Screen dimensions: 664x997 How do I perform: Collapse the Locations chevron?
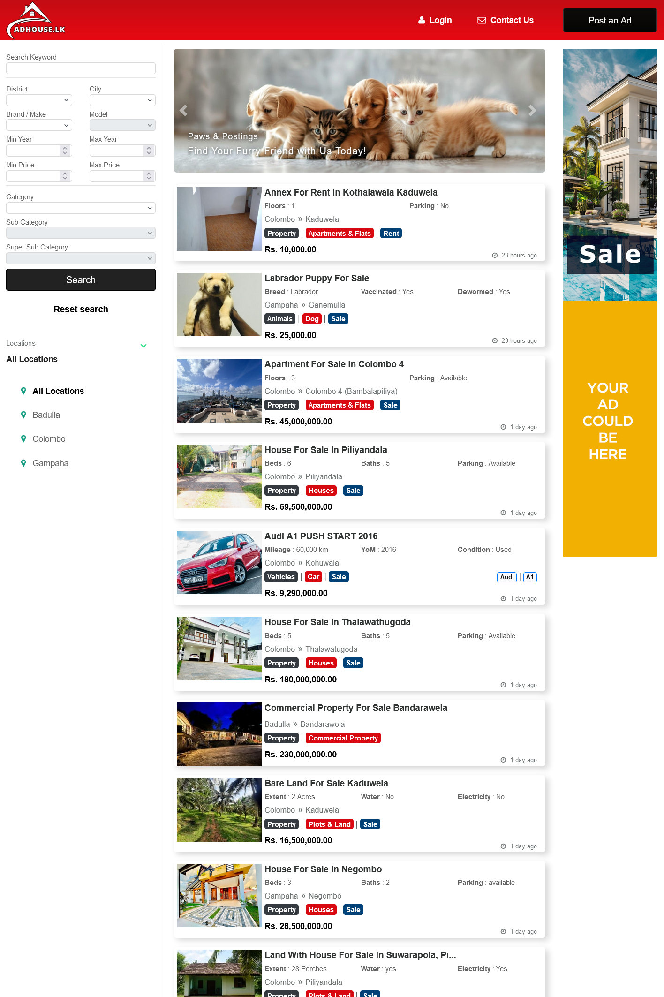tap(143, 346)
